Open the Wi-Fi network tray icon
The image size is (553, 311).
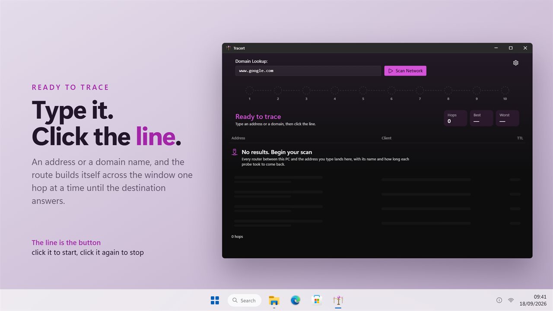[x=511, y=300]
